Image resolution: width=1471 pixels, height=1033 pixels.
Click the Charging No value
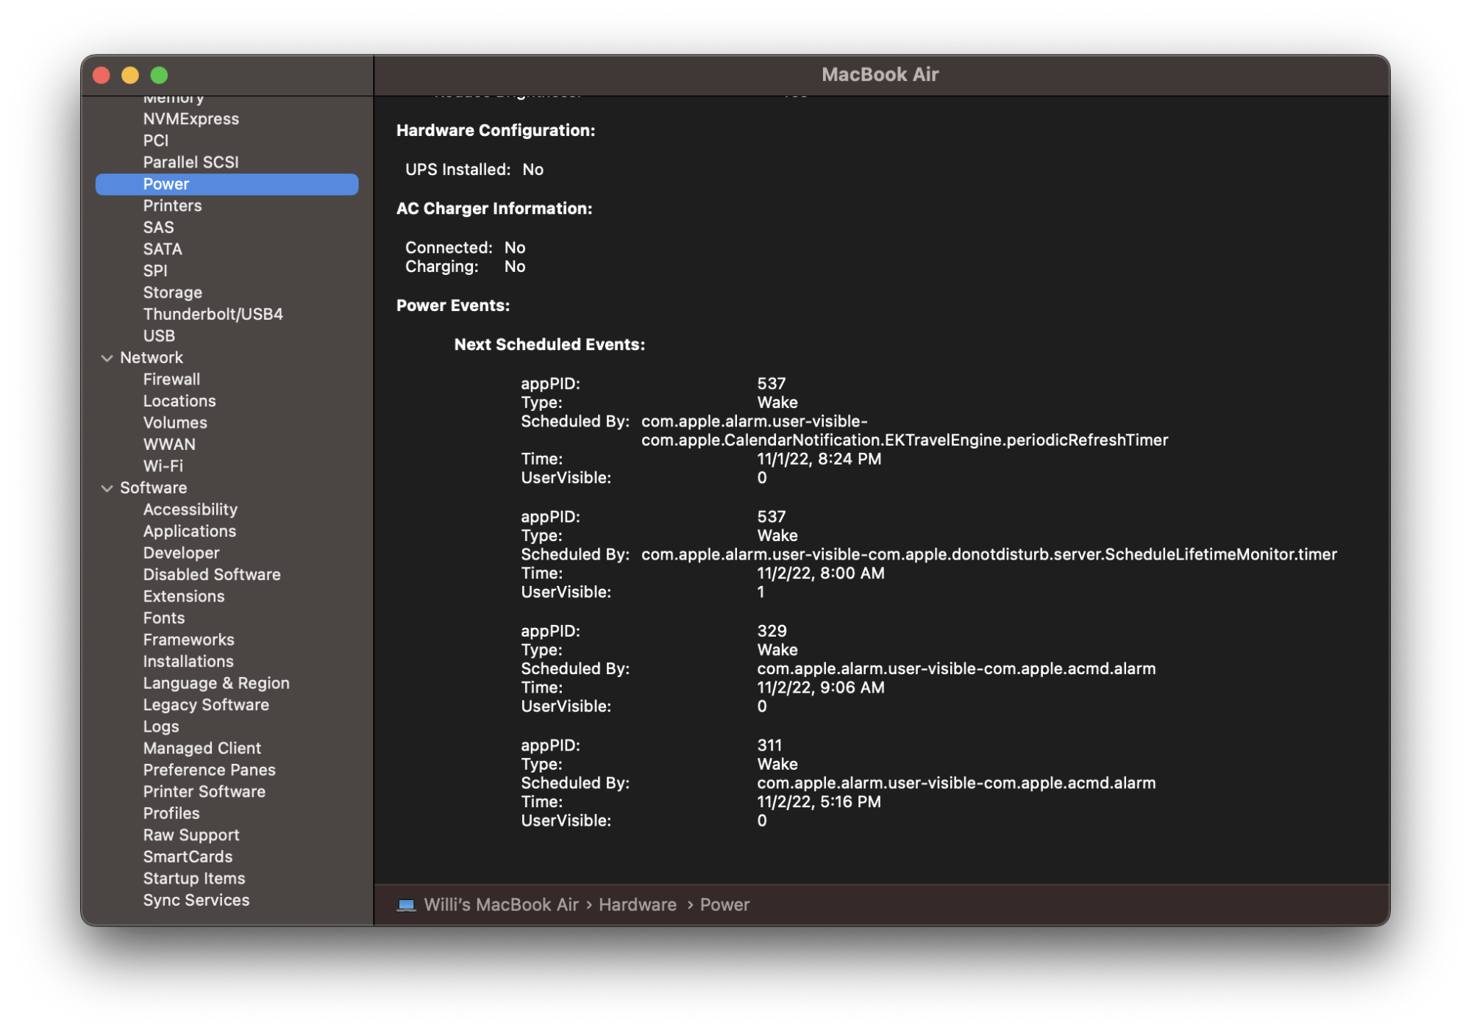tap(515, 266)
